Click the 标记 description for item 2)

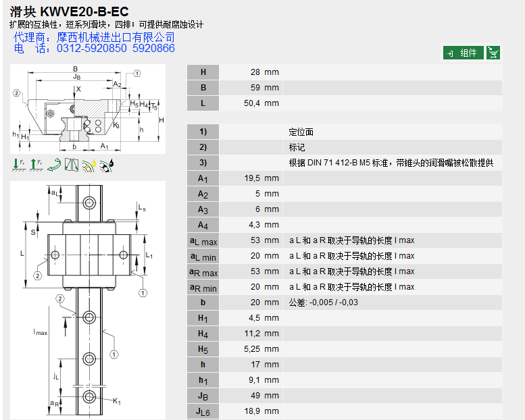(x=297, y=147)
